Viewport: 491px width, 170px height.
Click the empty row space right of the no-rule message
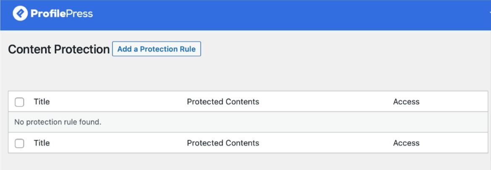pos(294,122)
